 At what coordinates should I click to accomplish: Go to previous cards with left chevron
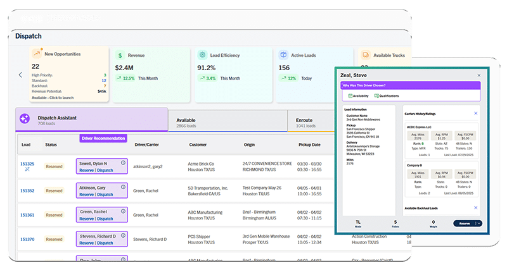point(20,75)
